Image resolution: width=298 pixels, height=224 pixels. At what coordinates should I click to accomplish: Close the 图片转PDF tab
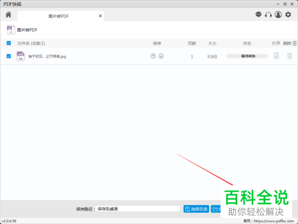pos(100,16)
